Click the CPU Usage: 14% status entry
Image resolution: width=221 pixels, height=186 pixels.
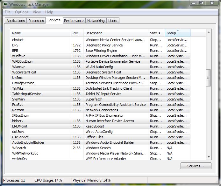[x=48, y=180]
